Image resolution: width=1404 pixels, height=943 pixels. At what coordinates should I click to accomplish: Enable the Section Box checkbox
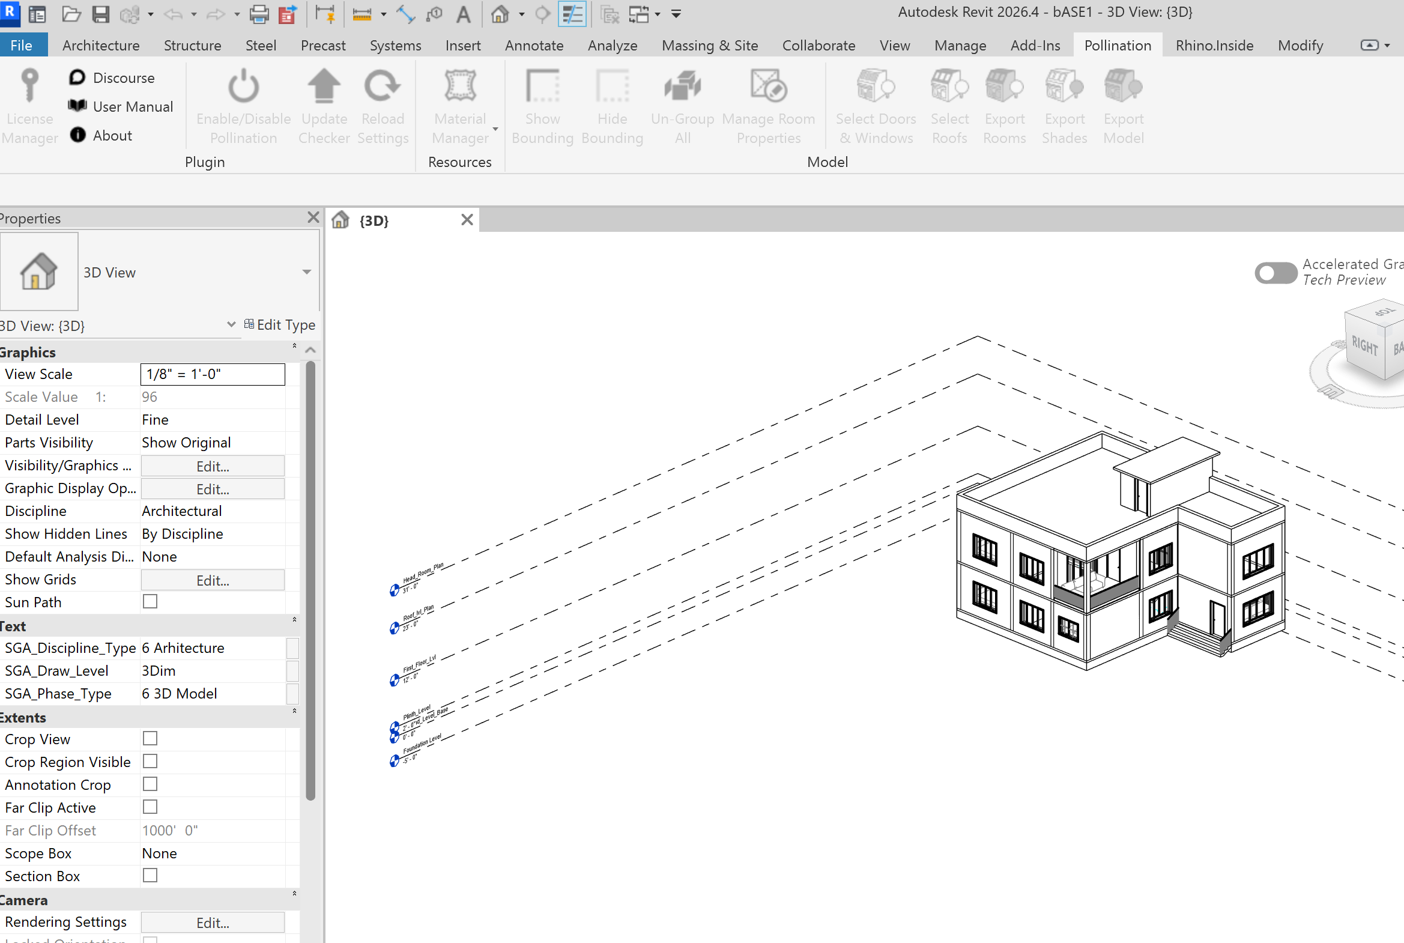point(150,876)
